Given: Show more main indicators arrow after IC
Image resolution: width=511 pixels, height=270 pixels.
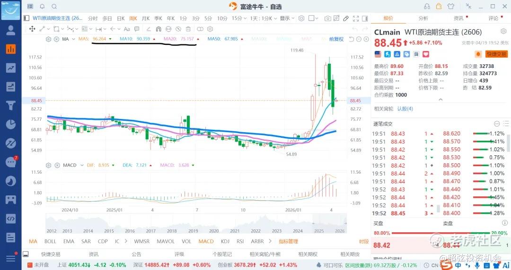Looking at the screenshot, I should point(126,241).
